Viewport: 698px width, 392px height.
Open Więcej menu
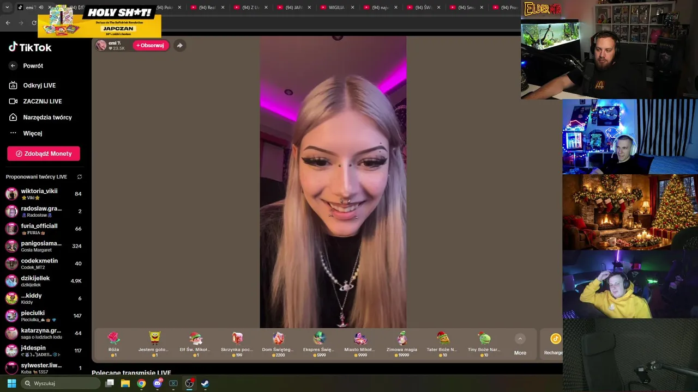click(26, 133)
